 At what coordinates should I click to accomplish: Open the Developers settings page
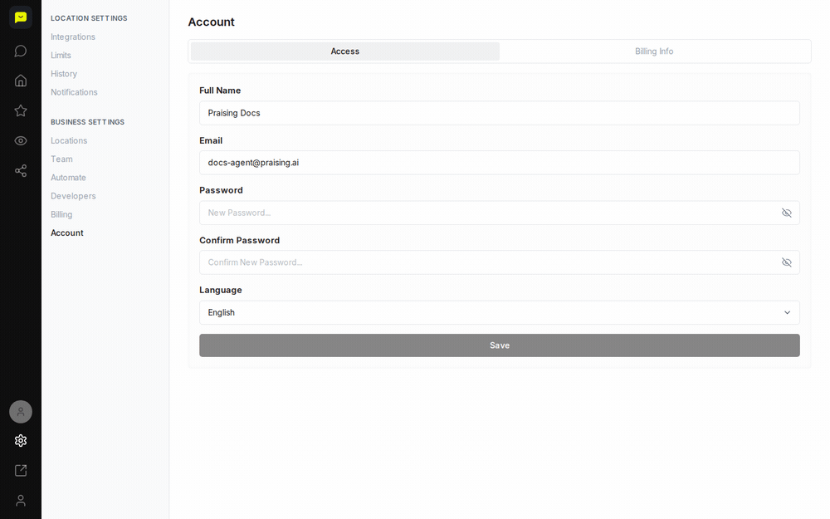pyautogui.click(x=73, y=196)
